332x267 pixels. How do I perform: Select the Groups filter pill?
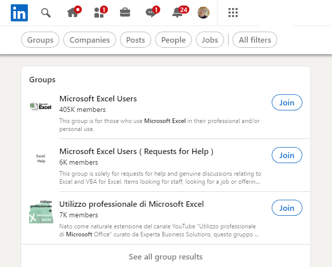coord(40,40)
